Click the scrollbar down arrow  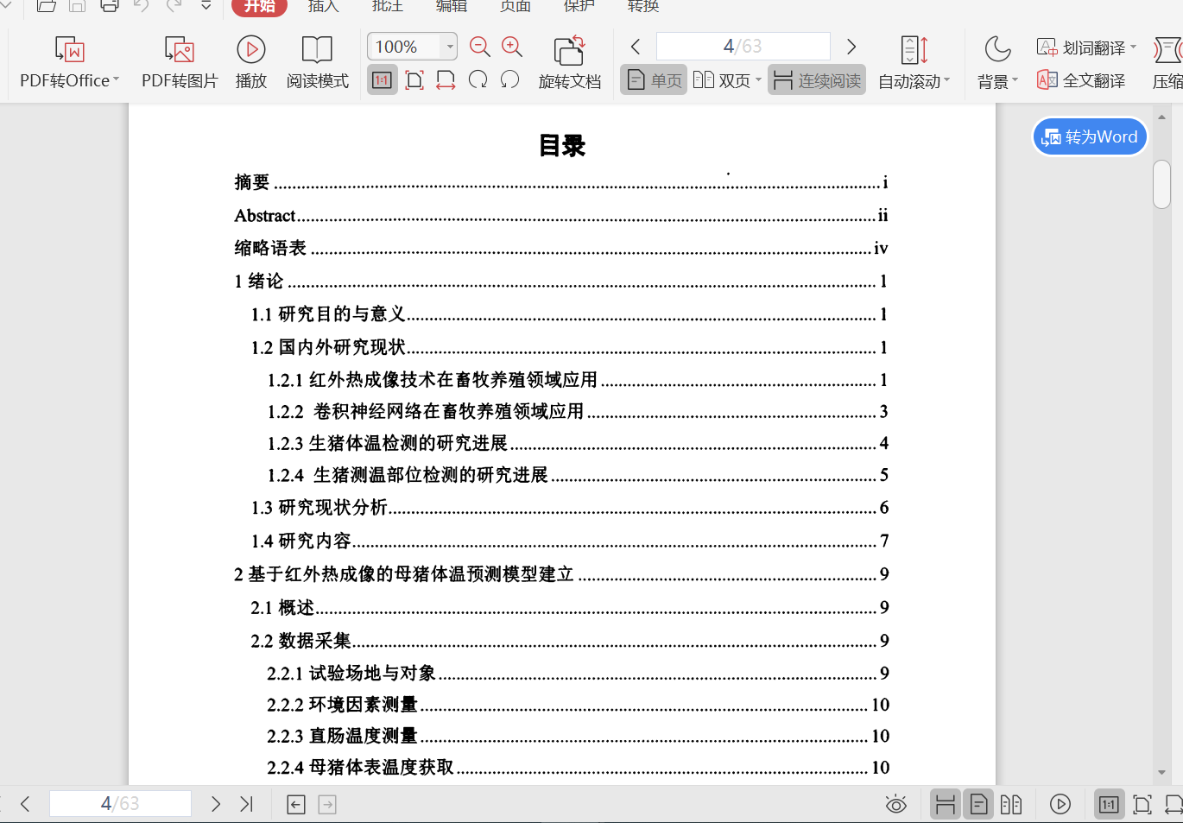pos(1161,772)
